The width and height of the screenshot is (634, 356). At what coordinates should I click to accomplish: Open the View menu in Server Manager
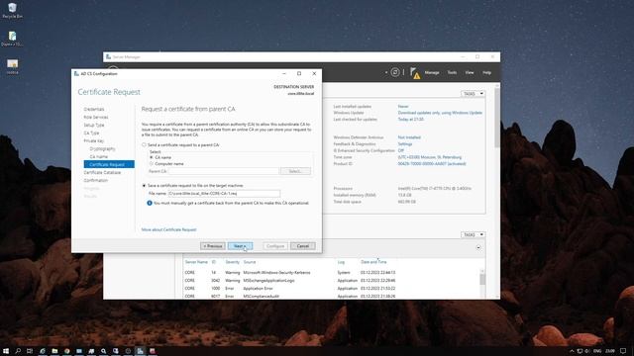click(469, 72)
